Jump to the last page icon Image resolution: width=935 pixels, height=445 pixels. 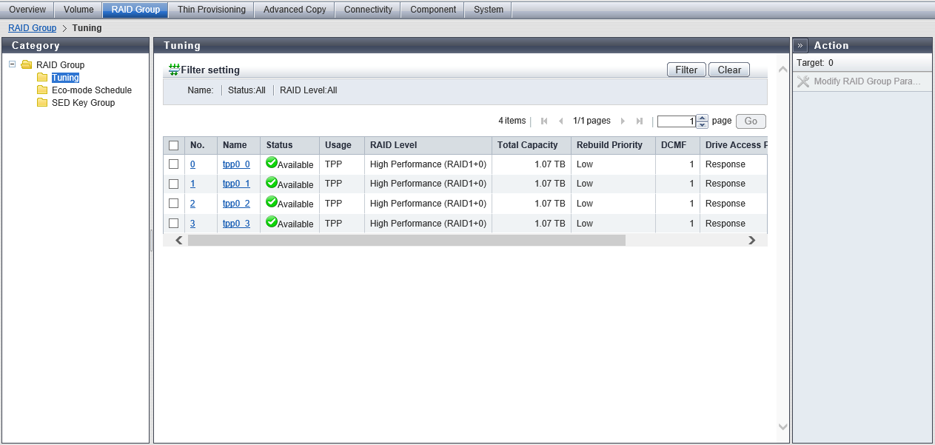pos(639,121)
